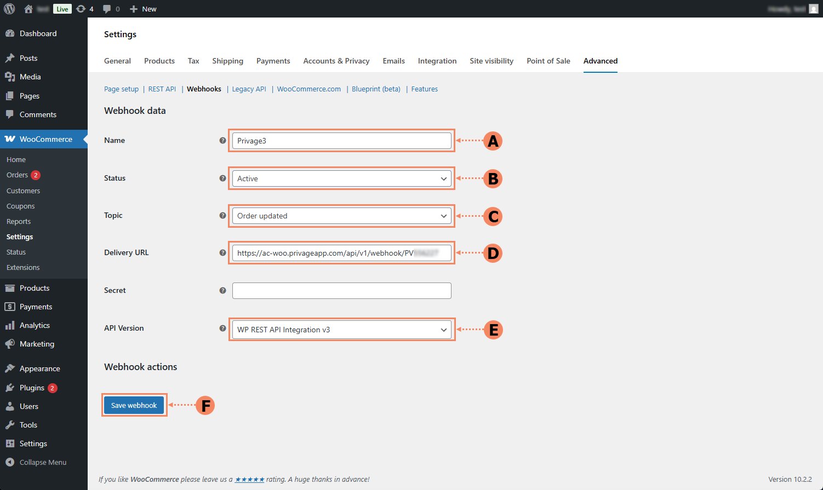Switch to the Payments settings tab

[273, 61]
